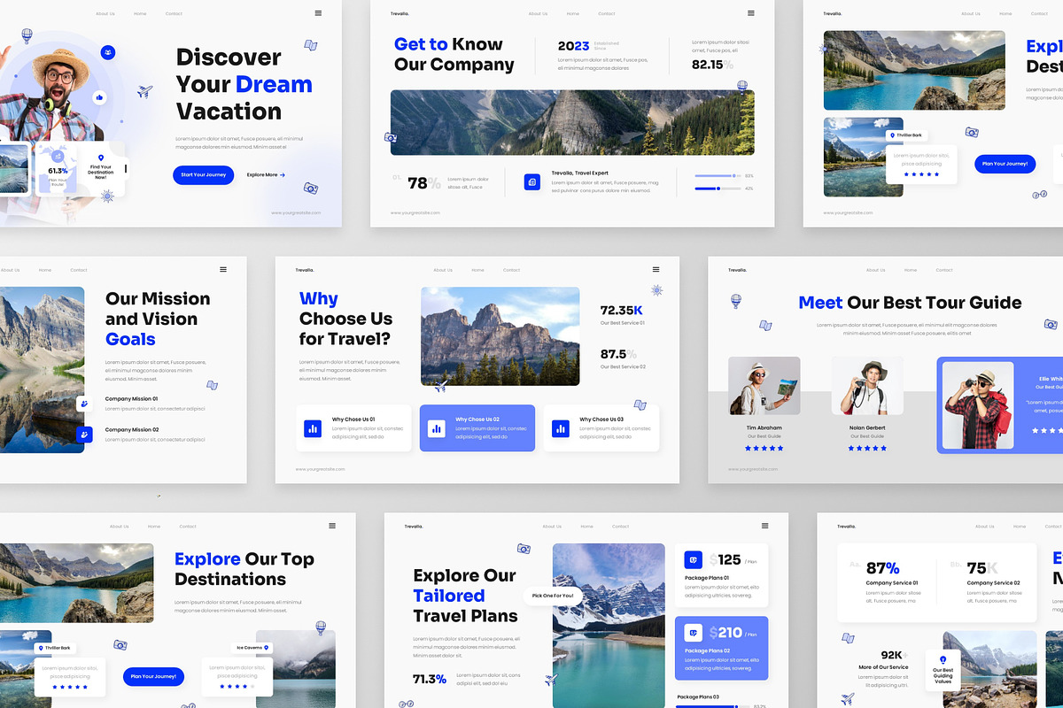Click blue square icon beside Trevalia, Travel Expert
1063x708 pixels.
531,181
